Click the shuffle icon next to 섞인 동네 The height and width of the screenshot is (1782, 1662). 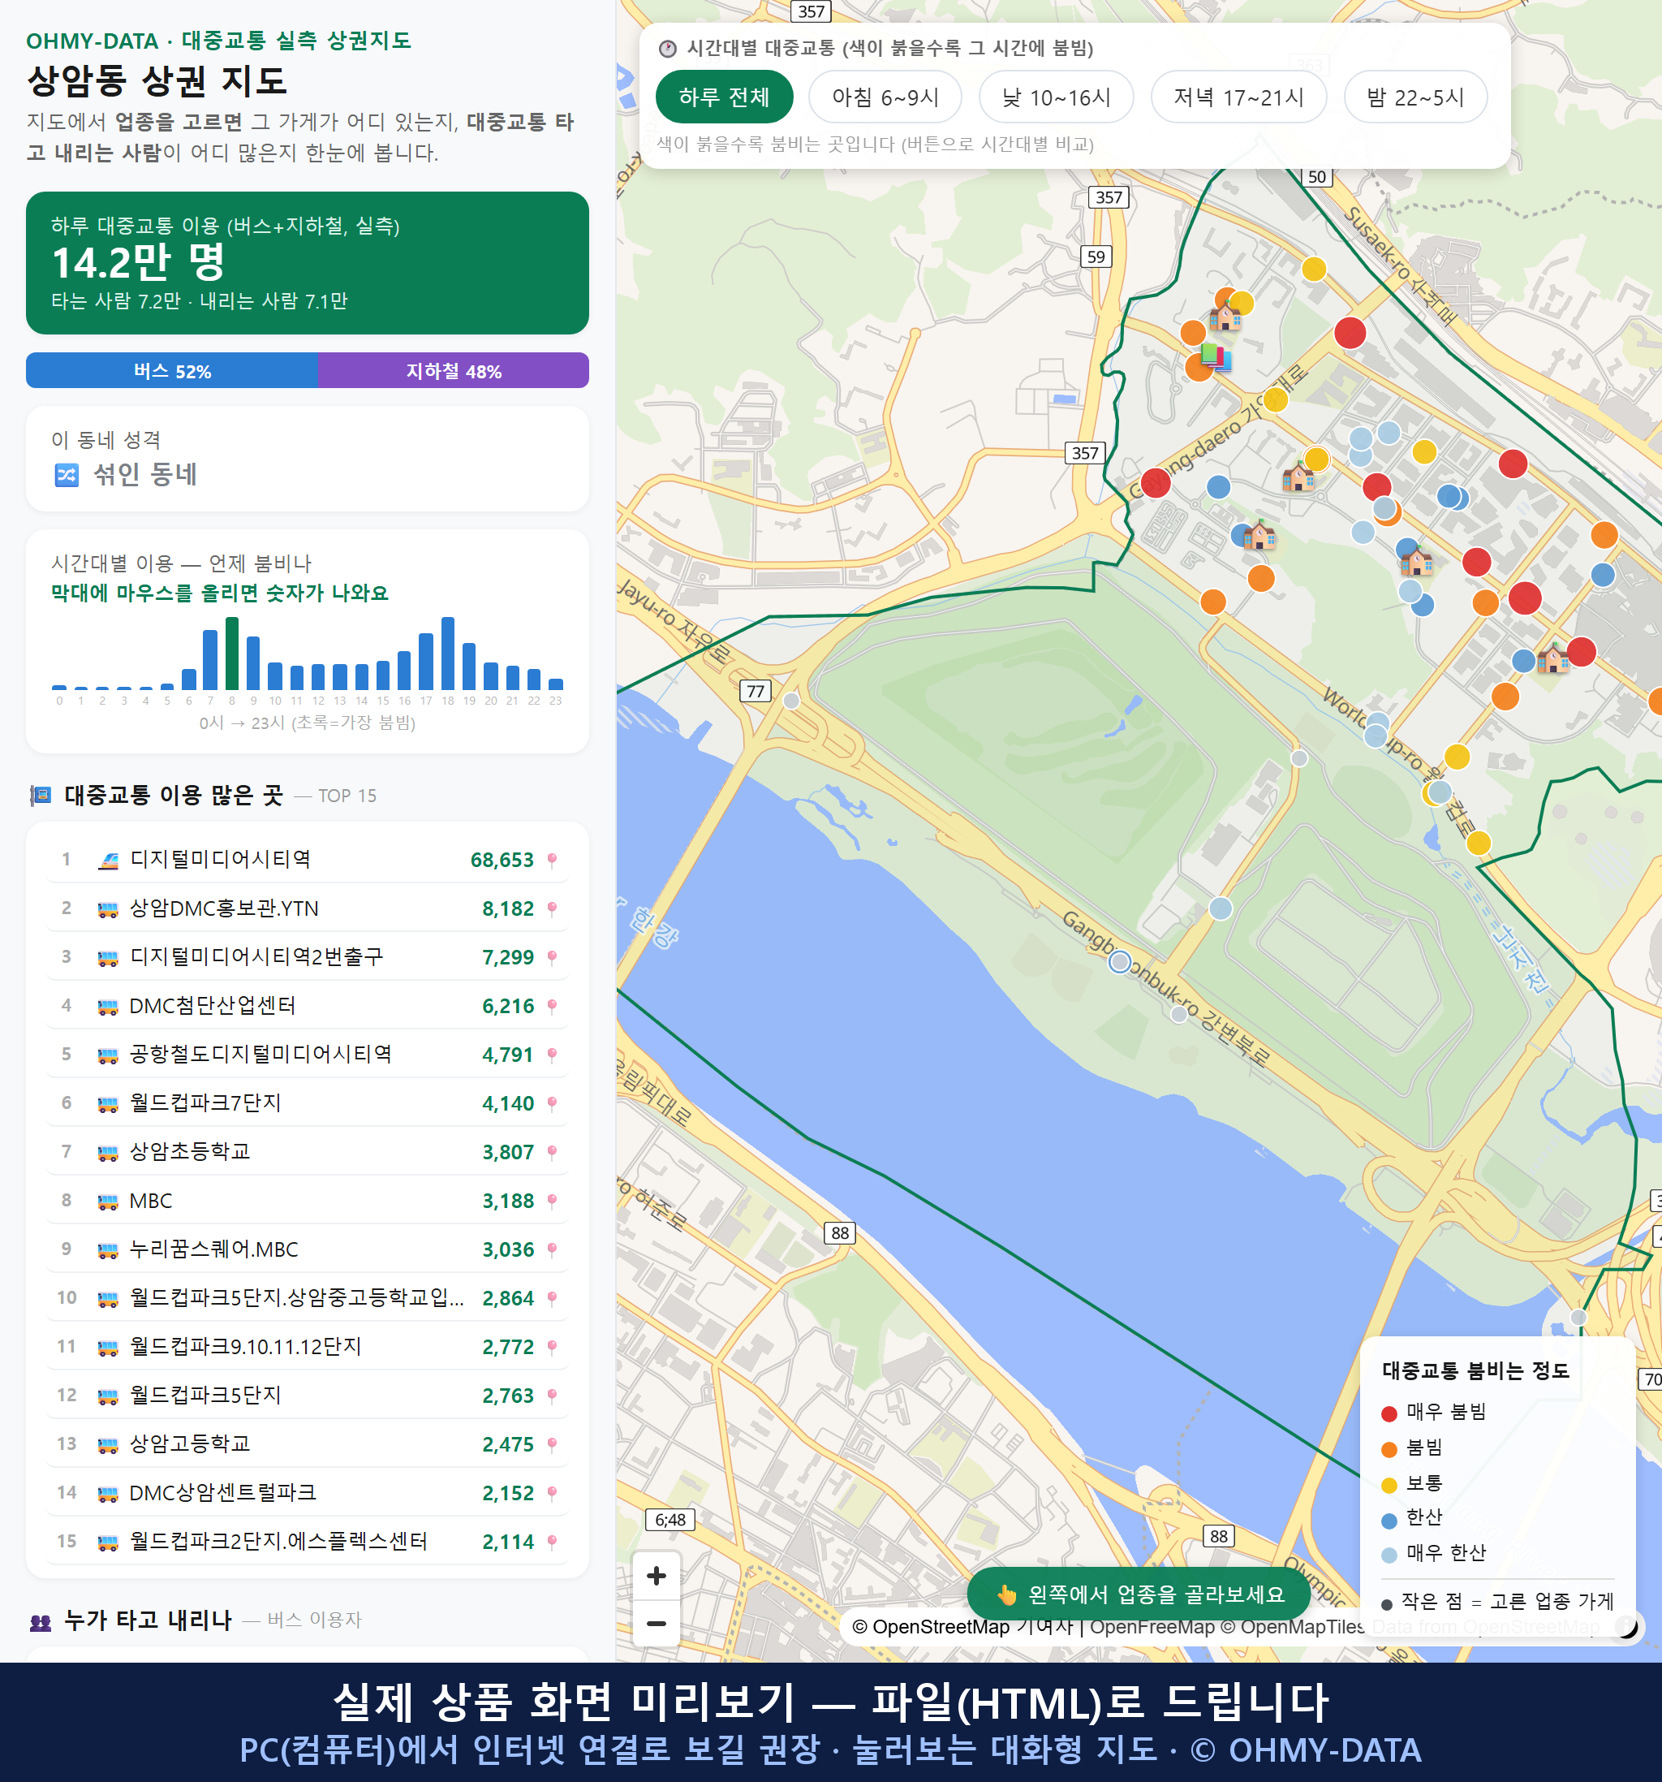tap(67, 474)
